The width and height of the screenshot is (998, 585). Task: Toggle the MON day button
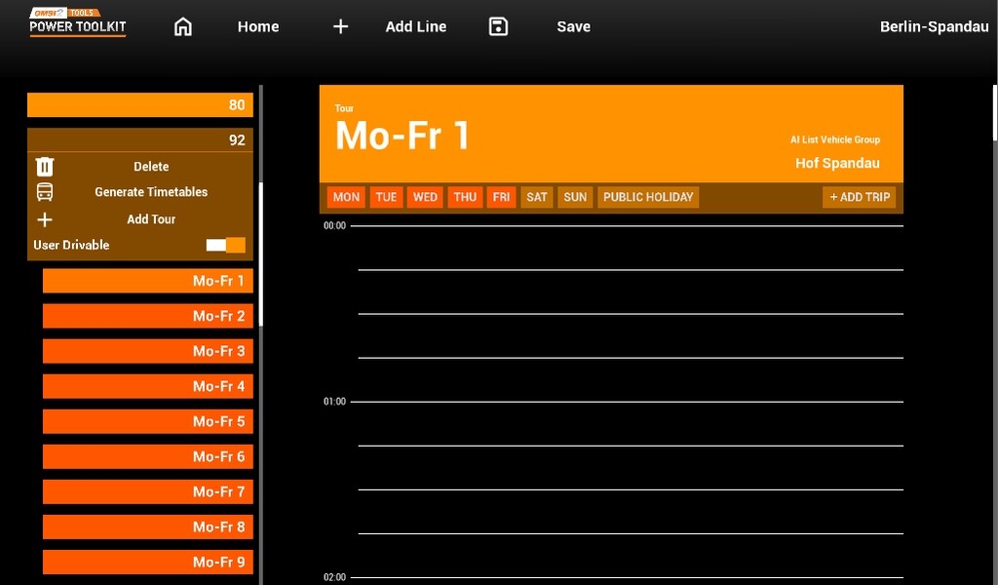(x=346, y=197)
